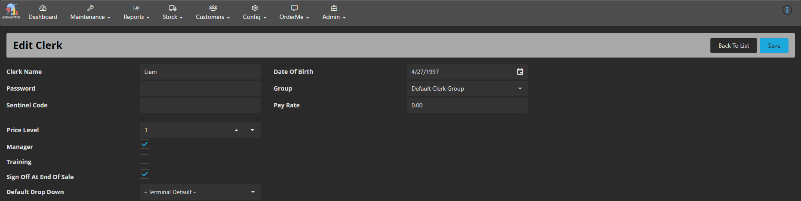Screen dimensions: 801x201
Task: Click Back To List button
Action: 733,46
